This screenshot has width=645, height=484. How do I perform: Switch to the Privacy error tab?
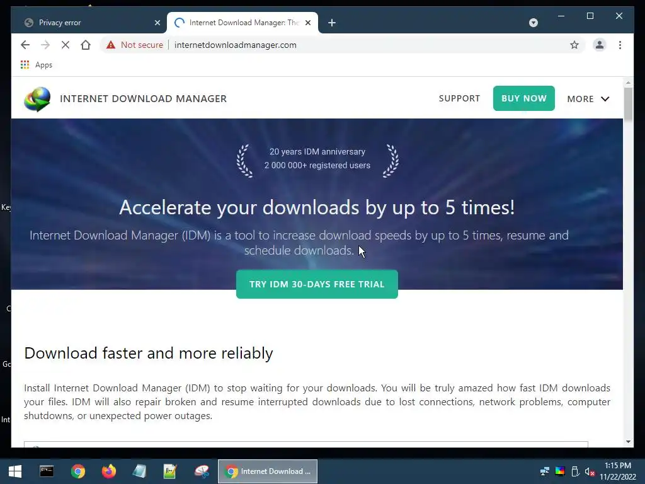pos(88,23)
